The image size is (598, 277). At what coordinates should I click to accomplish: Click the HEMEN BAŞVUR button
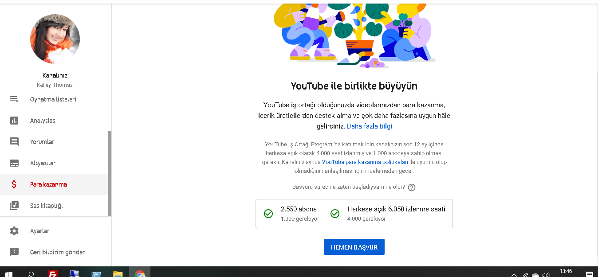click(354, 247)
